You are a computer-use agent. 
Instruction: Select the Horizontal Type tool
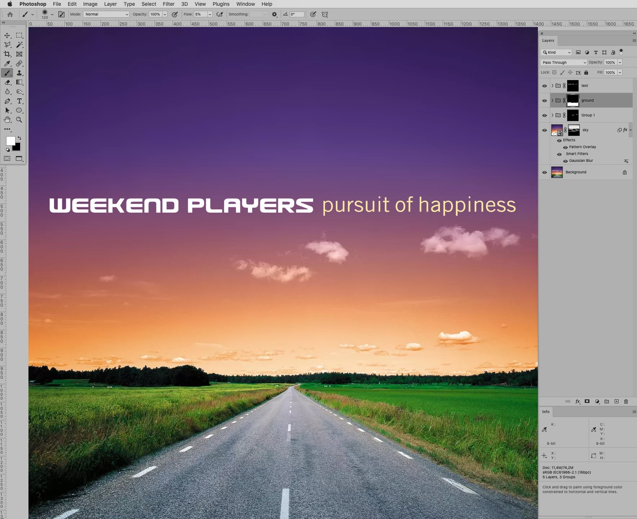coord(19,101)
